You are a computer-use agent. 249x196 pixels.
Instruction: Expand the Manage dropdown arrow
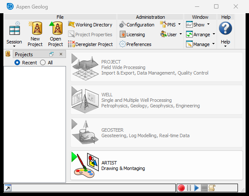click(x=213, y=44)
